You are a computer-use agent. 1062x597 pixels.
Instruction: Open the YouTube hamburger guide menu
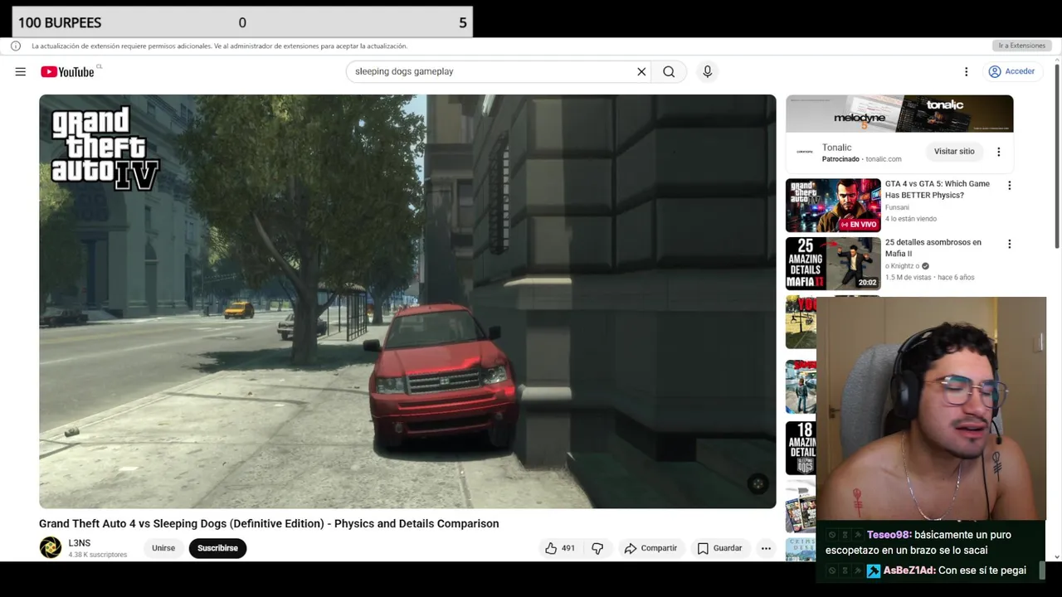click(20, 71)
